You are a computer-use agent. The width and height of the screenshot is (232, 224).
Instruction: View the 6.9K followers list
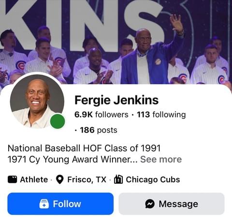click(101, 115)
